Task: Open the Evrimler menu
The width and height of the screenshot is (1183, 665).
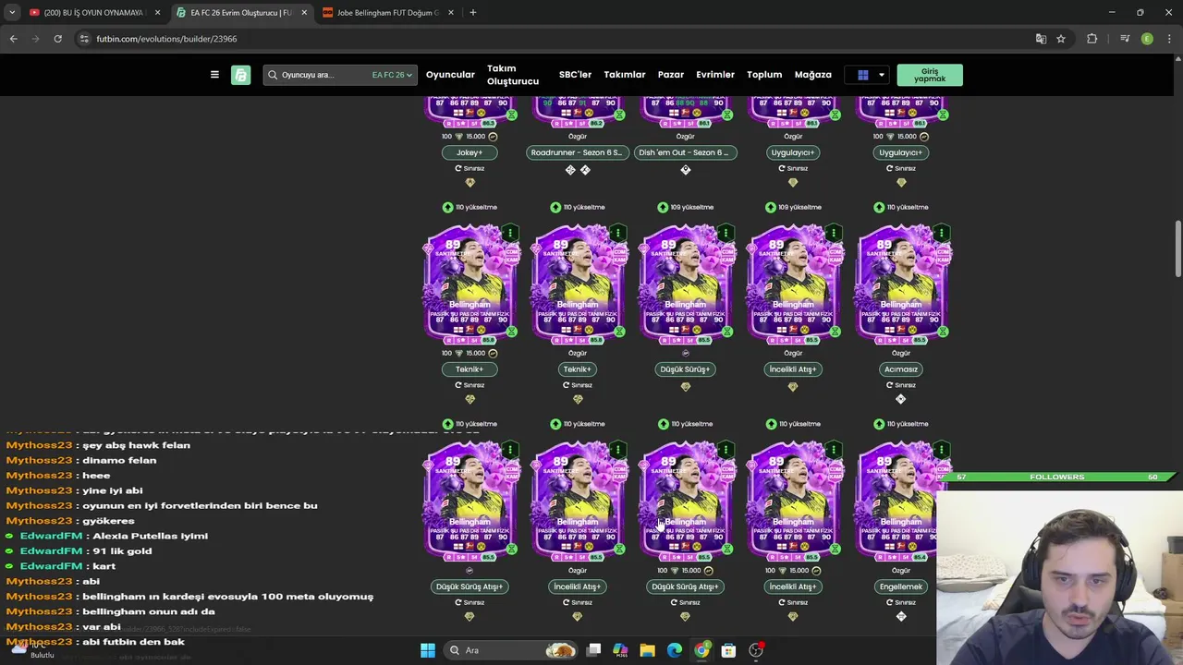Action: (x=715, y=75)
